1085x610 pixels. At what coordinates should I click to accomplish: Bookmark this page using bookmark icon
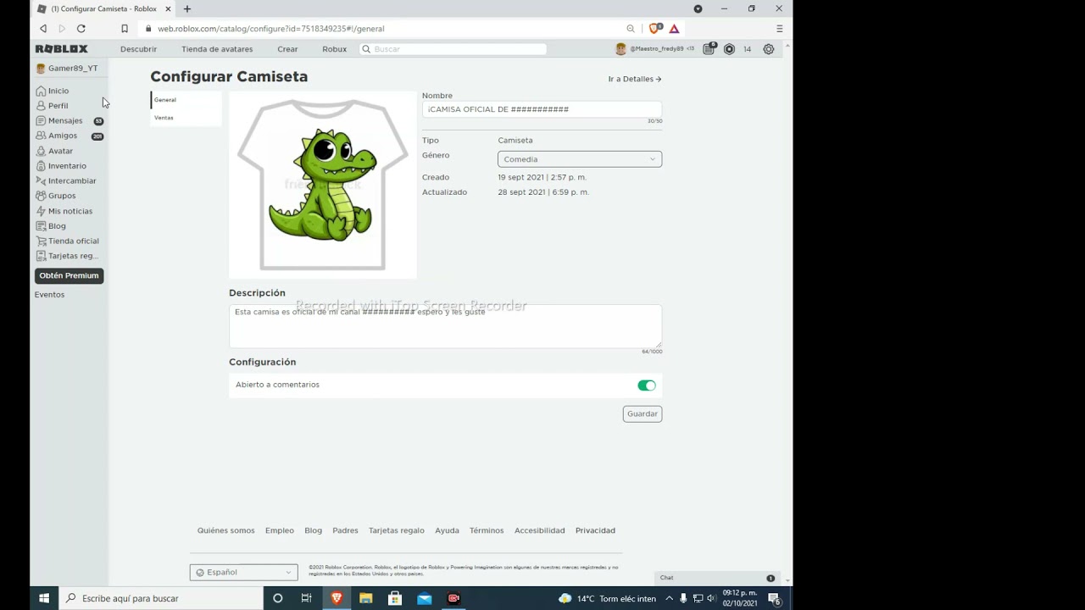(x=125, y=28)
